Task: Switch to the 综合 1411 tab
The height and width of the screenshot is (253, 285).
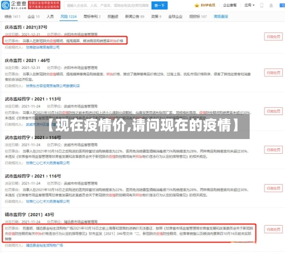Action: (x=13, y=17)
